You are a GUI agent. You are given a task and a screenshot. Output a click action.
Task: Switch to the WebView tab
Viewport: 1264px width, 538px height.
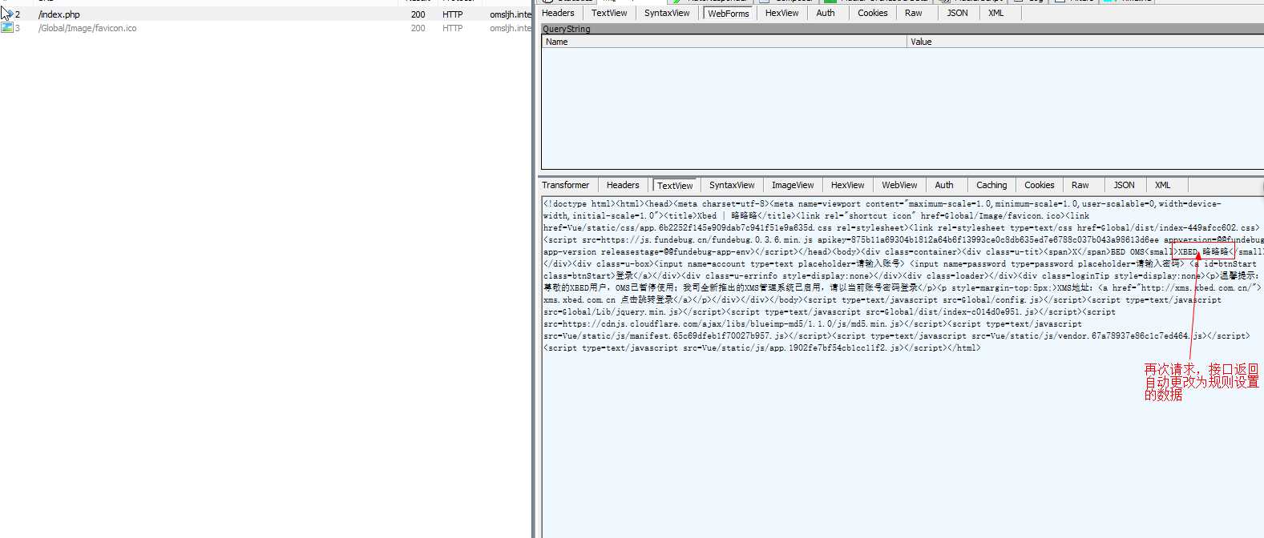point(899,185)
